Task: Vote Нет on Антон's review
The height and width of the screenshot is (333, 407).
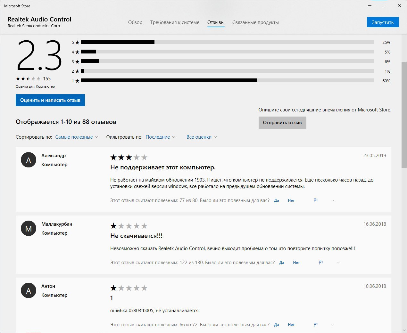Action: tap(291, 325)
